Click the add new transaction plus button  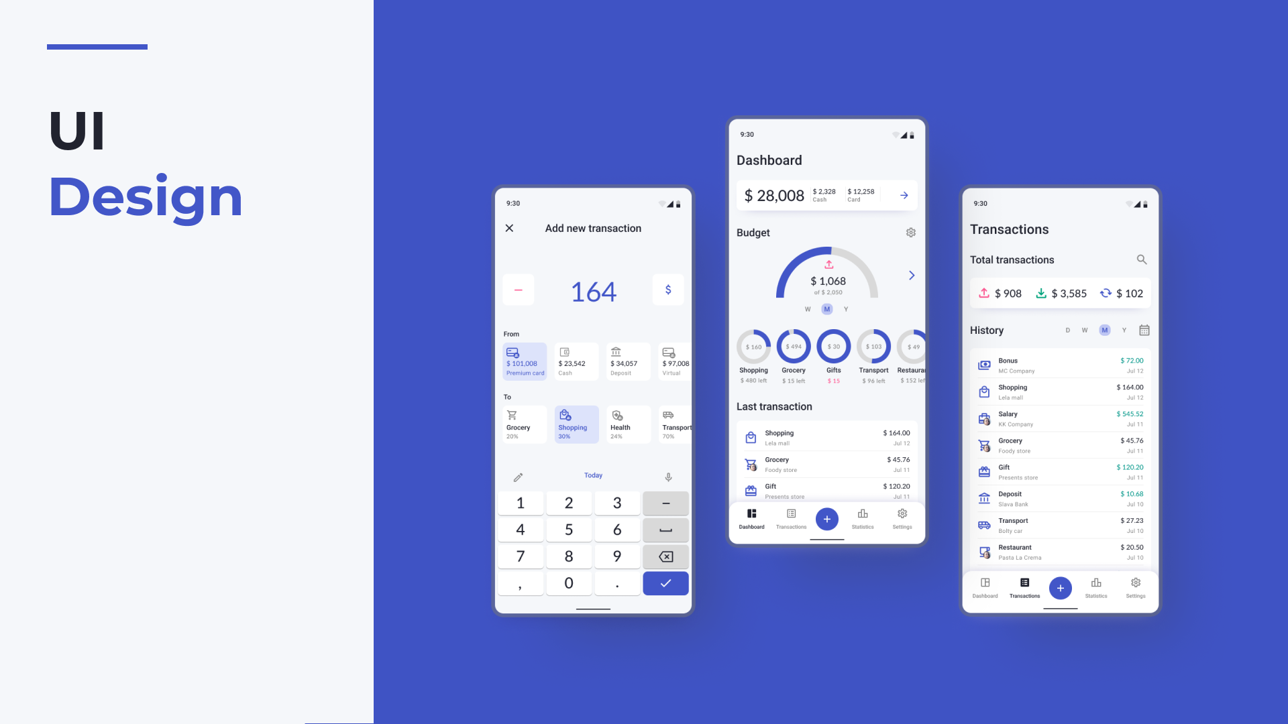(x=826, y=519)
